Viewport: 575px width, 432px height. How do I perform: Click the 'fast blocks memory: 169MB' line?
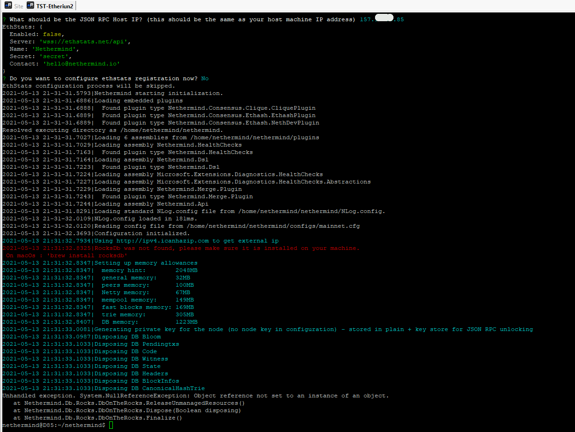tap(98, 307)
